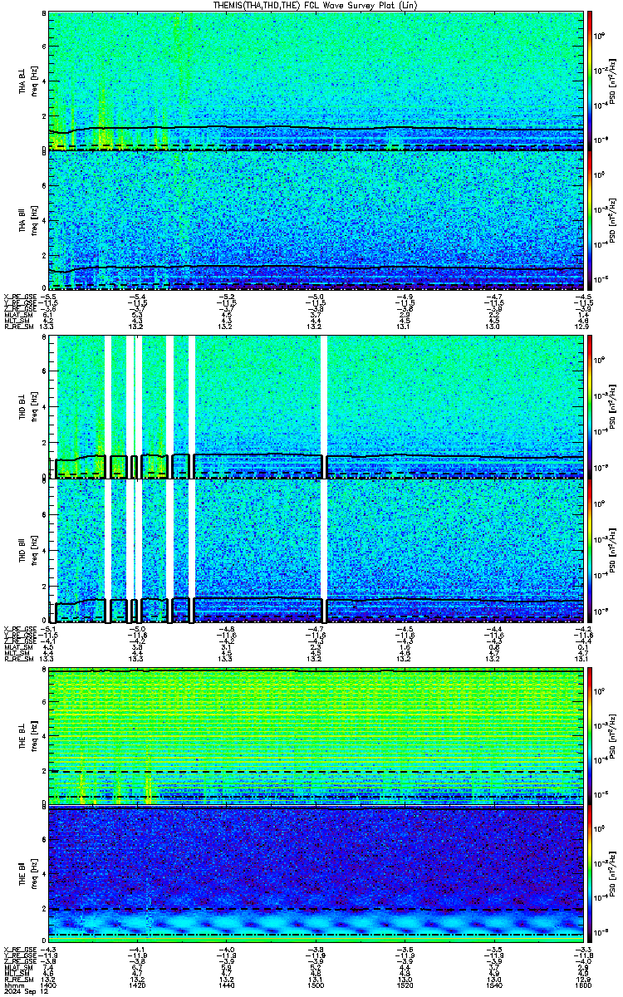
Task: Click the '1500' time tick label
Action: pyautogui.click(x=316, y=985)
